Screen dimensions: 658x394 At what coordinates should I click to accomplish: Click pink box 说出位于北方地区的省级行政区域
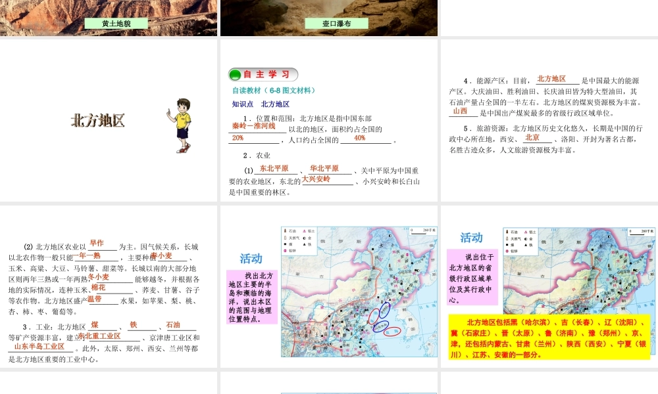472,278
